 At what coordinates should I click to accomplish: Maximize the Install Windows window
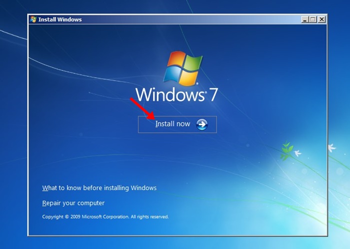point(313,20)
